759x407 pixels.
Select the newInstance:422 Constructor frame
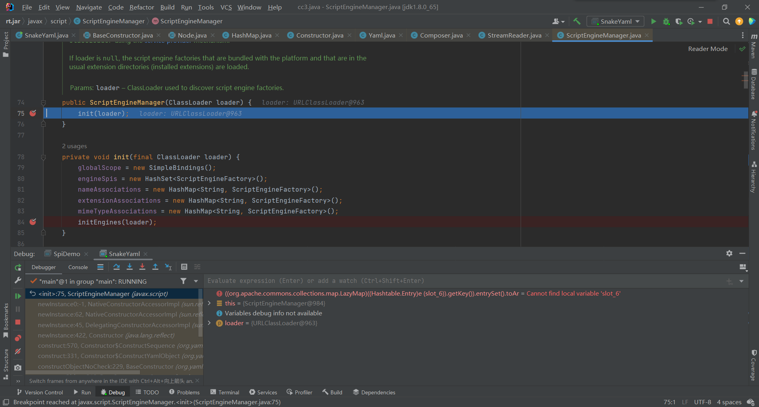point(106,335)
